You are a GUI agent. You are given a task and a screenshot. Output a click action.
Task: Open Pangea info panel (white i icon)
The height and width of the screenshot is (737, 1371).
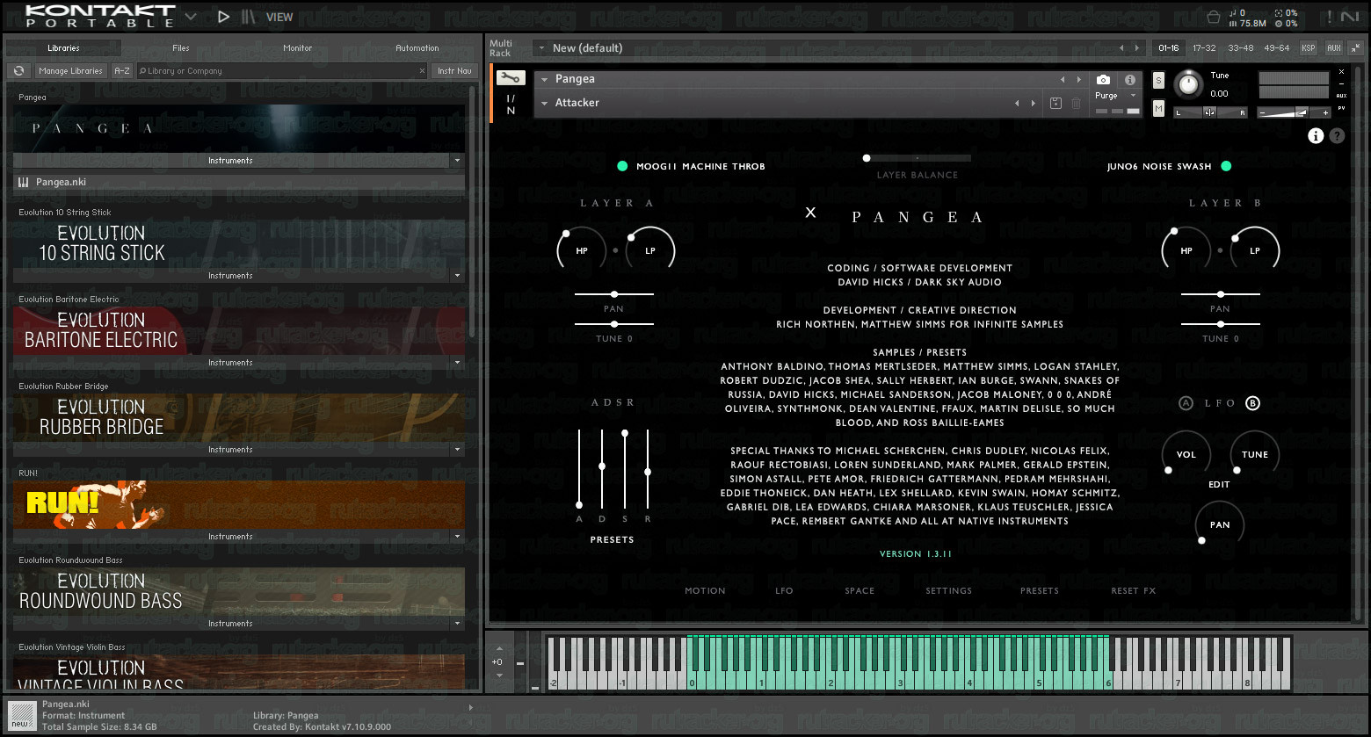pos(1316,135)
